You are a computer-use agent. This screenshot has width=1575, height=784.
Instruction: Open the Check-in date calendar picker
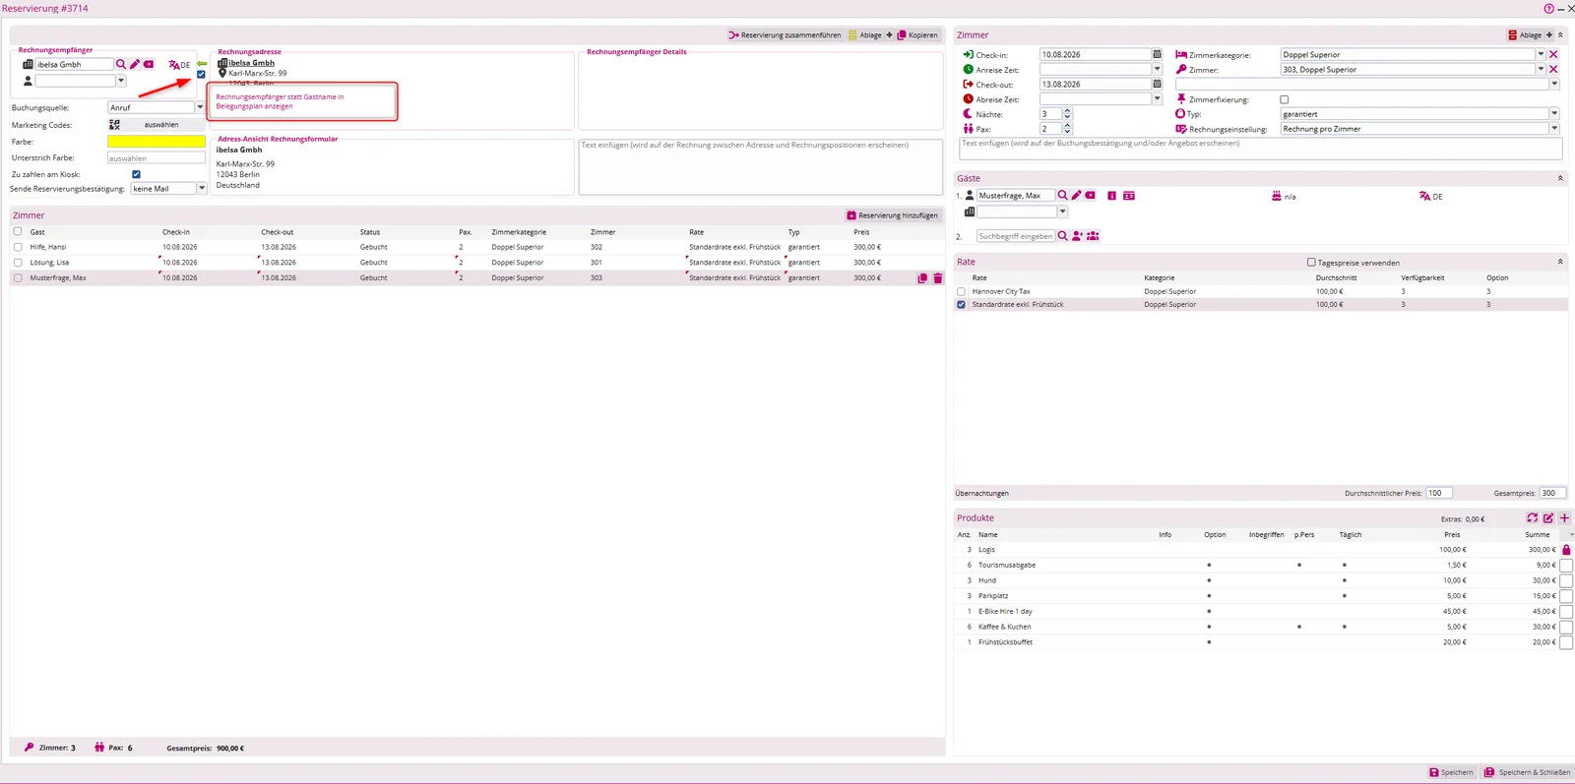(x=1157, y=55)
